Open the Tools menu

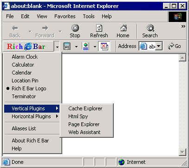pos(89,16)
